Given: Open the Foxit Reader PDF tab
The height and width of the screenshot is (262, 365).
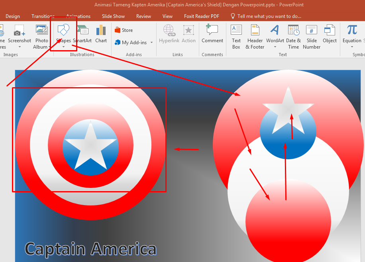Looking at the screenshot, I should pyautogui.click(x=202, y=16).
